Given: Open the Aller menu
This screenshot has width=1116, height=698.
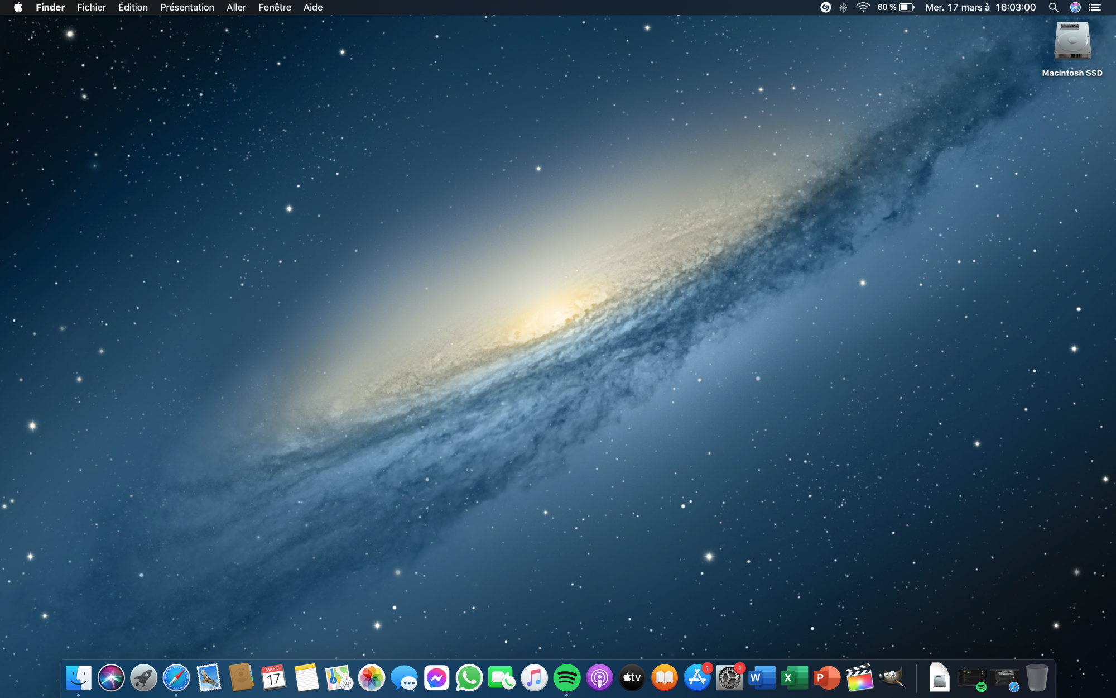Looking at the screenshot, I should pyautogui.click(x=236, y=7).
